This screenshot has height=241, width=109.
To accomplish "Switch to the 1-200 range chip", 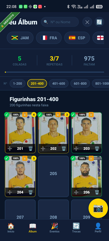I will pyautogui.click(x=17, y=84).
